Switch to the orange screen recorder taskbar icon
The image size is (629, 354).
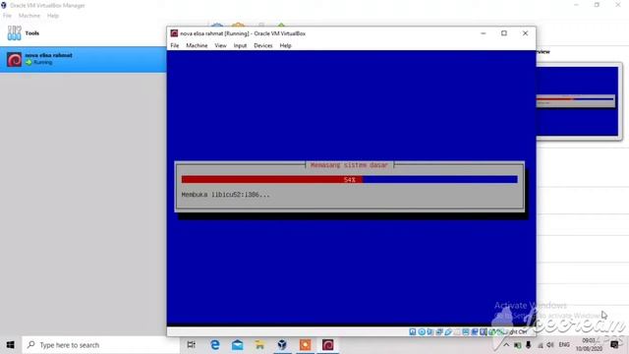[x=305, y=345]
